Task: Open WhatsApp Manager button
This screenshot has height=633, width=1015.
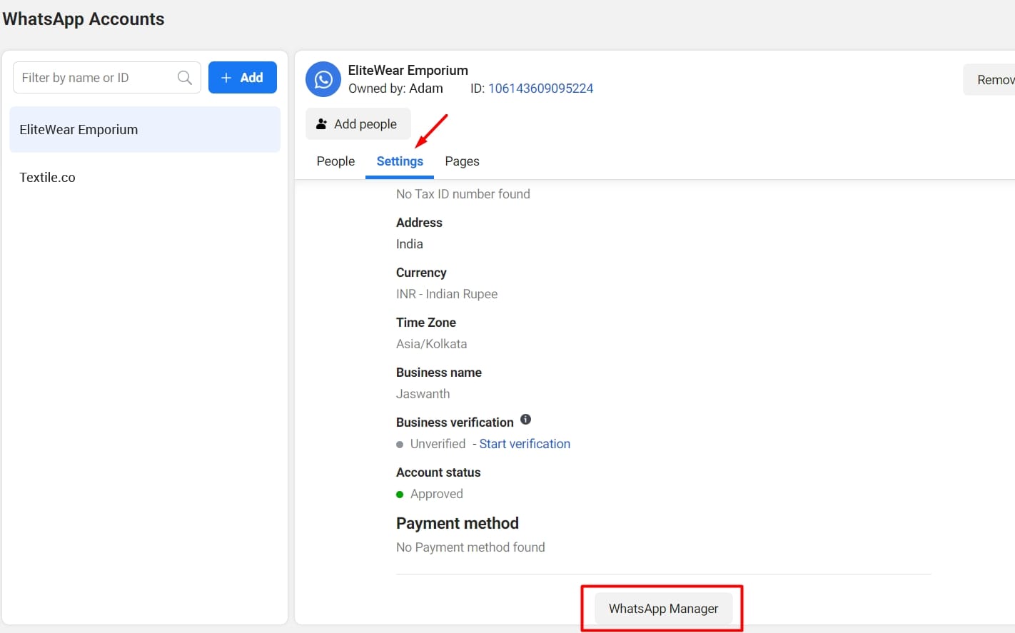Action: pos(664,609)
